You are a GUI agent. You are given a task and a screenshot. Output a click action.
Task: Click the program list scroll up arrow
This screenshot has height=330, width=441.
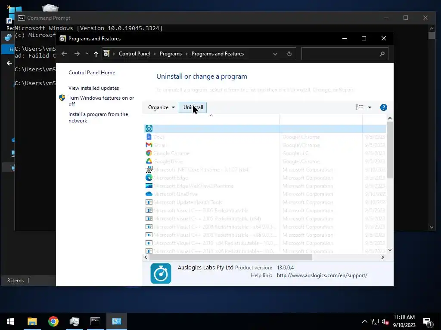click(x=390, y=118)
